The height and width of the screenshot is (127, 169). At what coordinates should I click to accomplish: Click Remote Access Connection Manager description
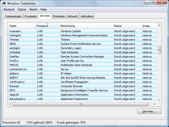[82, 57]
